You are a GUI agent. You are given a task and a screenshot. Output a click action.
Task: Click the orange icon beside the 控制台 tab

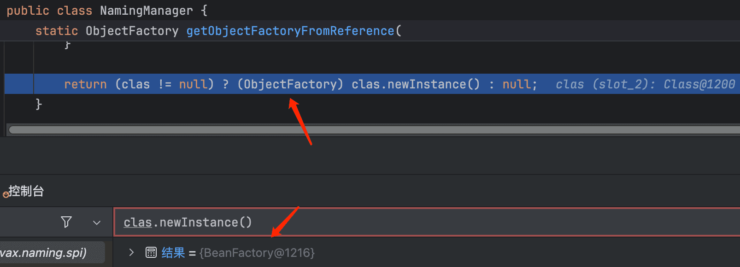point(5,194)
